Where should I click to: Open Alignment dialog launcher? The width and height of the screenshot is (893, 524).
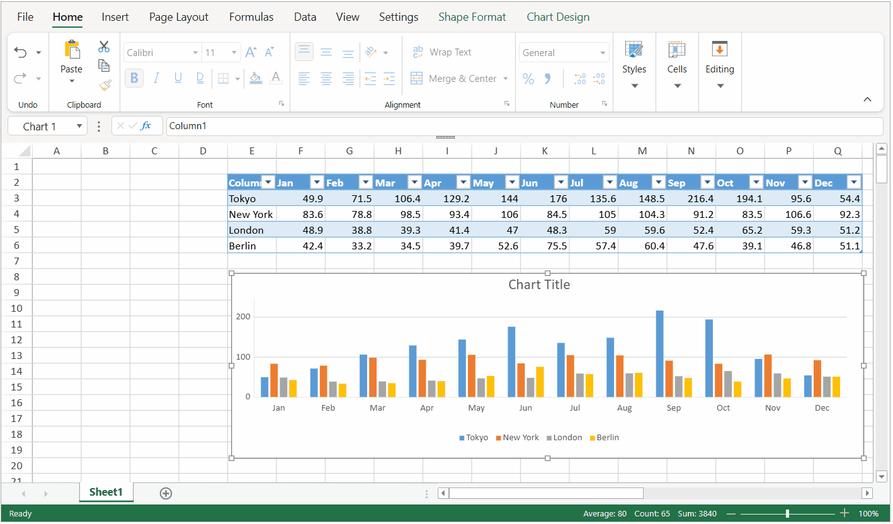pos(507,104)
